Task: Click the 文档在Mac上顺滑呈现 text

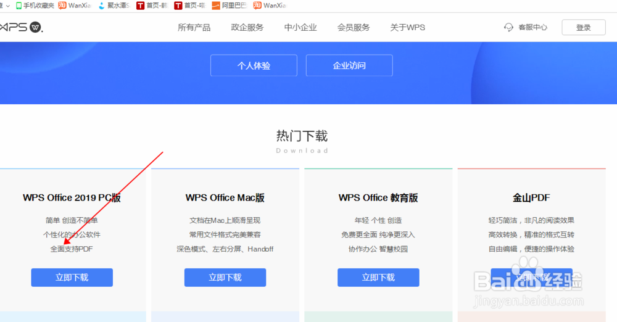Action: (225, 220)
